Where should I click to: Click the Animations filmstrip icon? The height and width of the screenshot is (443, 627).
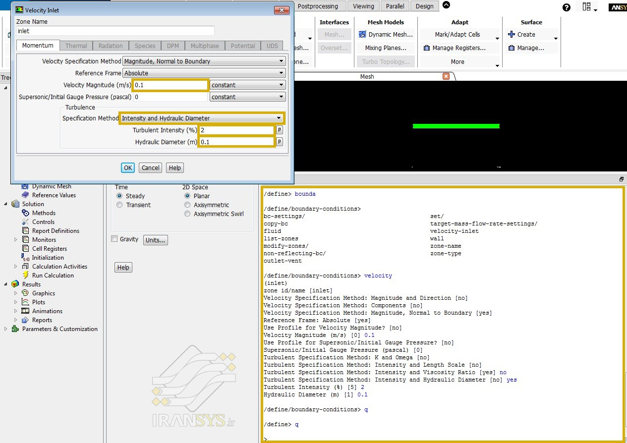[25, 311]
